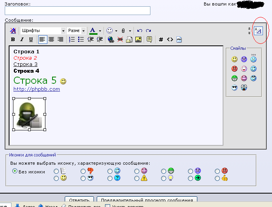Click the italic formatting button
Viewport: 272px width, 207px height.
[22, 40]
